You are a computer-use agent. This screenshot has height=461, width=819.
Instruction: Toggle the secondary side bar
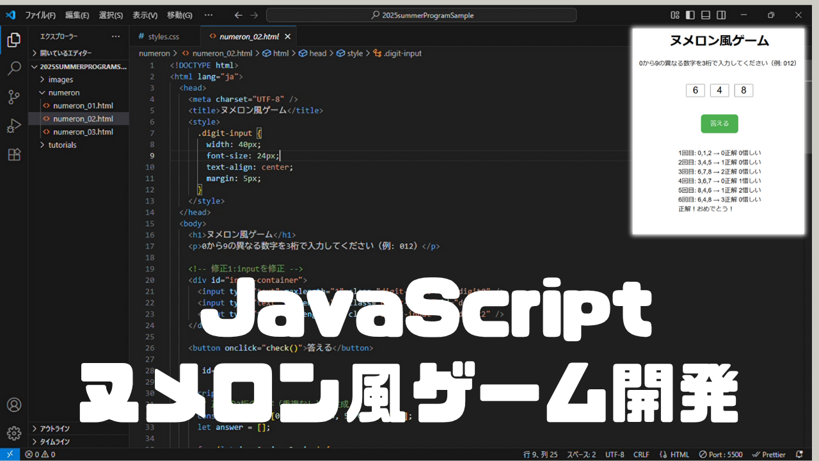(721, 15)
